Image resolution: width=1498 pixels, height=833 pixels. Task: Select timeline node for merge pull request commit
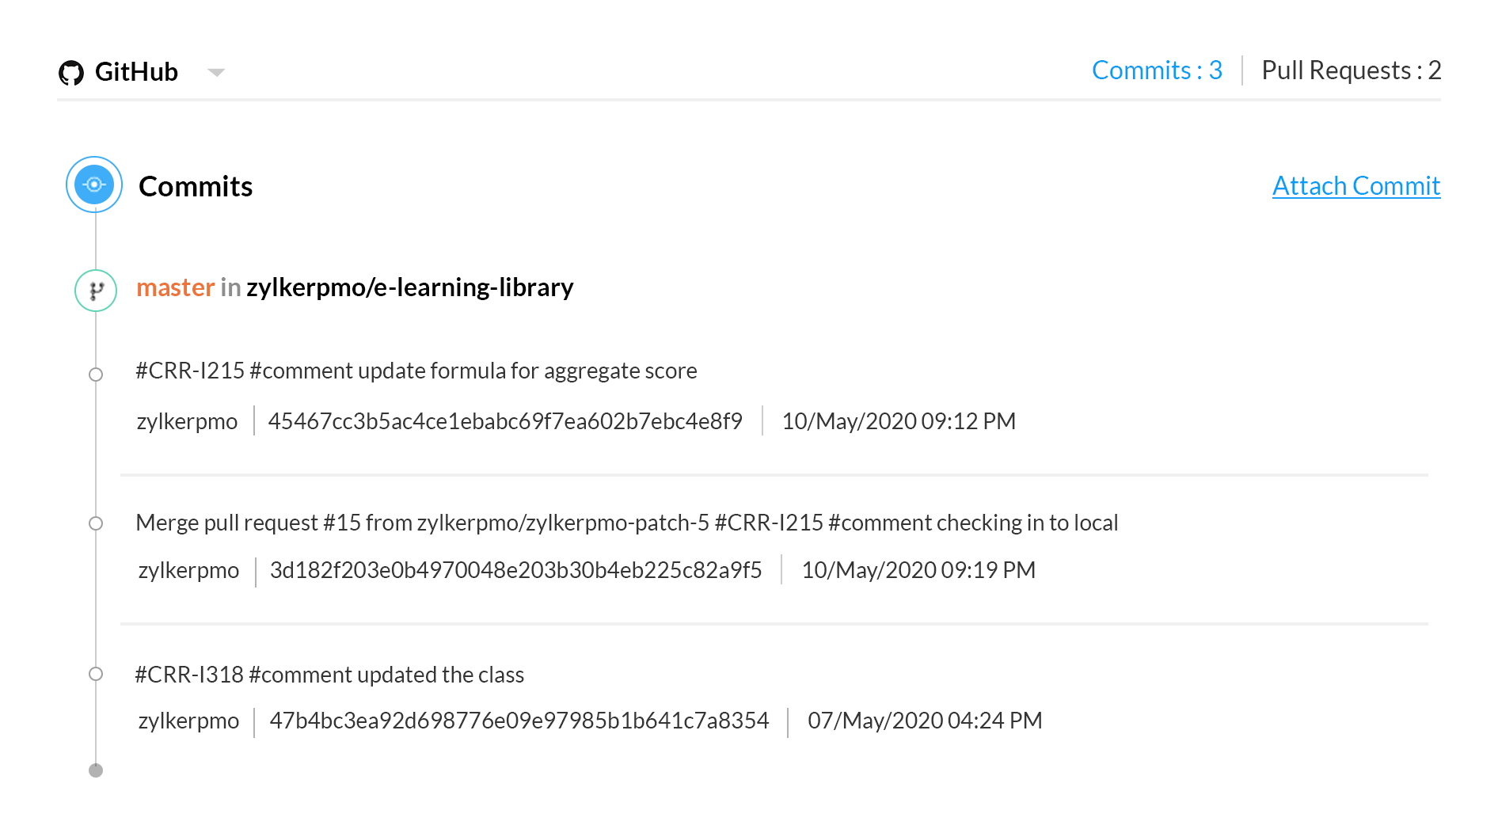pos(96,523)
